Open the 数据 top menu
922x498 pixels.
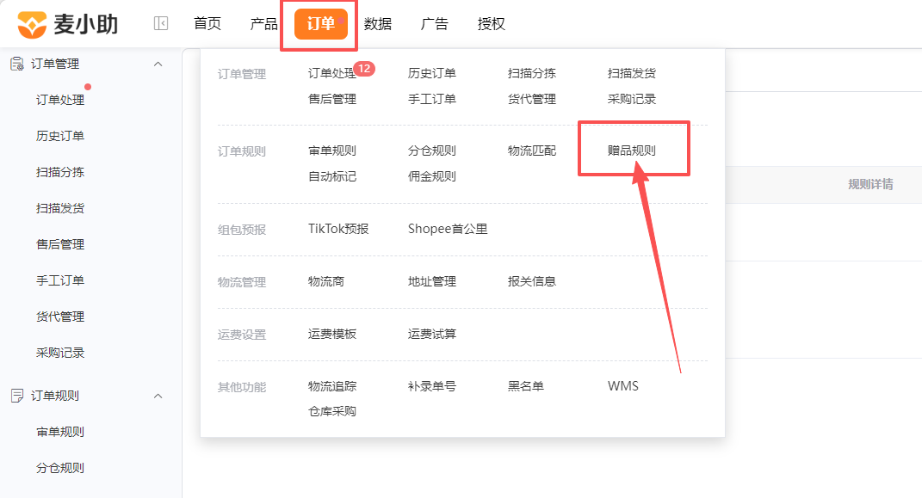pos(378,23)
